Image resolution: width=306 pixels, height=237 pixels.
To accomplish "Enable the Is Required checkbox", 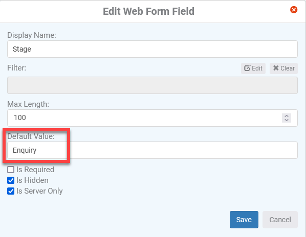I will point(11,170).
